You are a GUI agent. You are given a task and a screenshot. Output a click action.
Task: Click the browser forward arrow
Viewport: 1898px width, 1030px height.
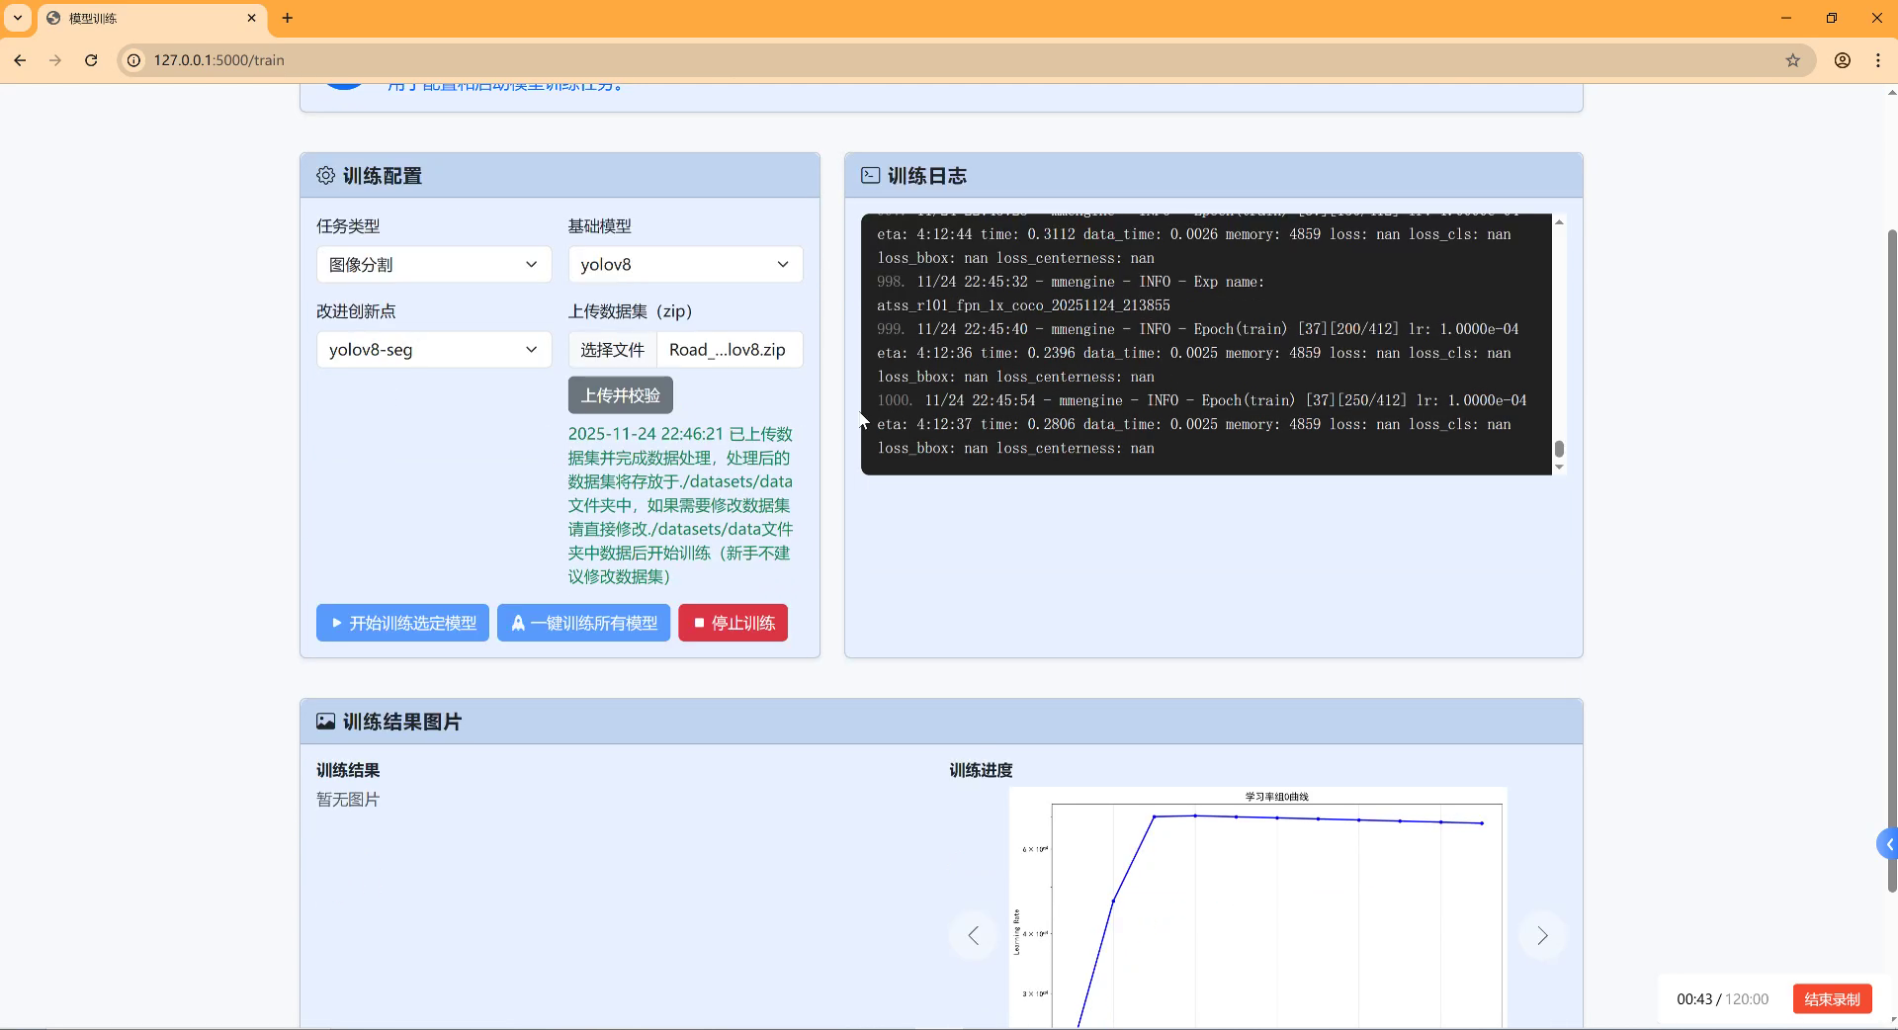point(55,60)
